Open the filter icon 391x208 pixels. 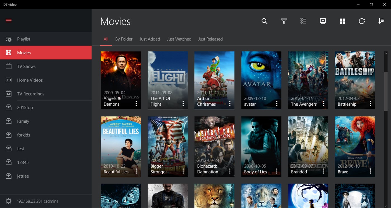284,21
